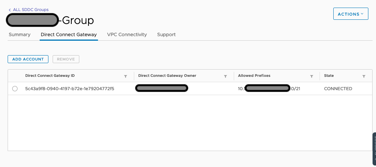Select the radio button for gateway 5c43a9f8

coord(15,89)
